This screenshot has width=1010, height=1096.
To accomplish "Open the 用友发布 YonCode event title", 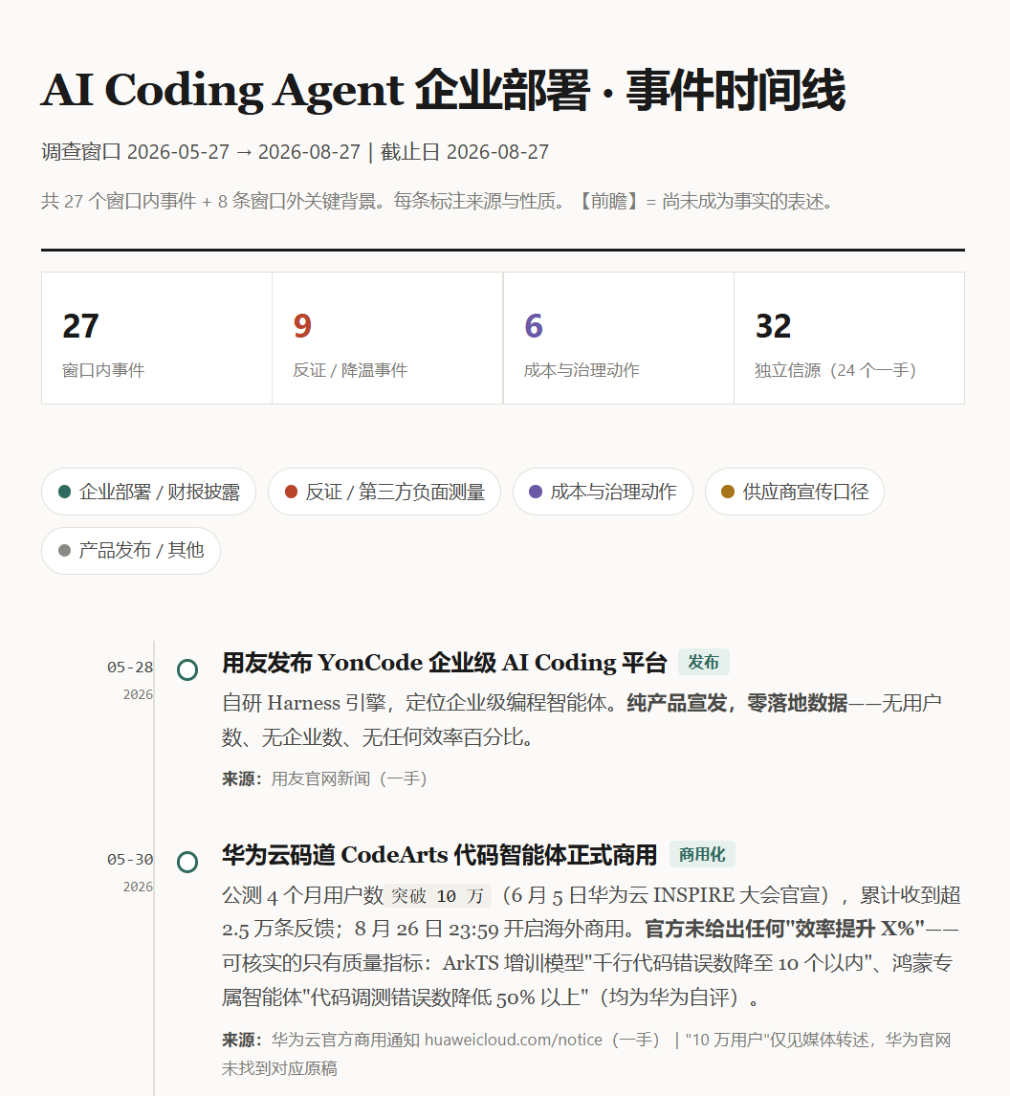I will tap(445, 662).
